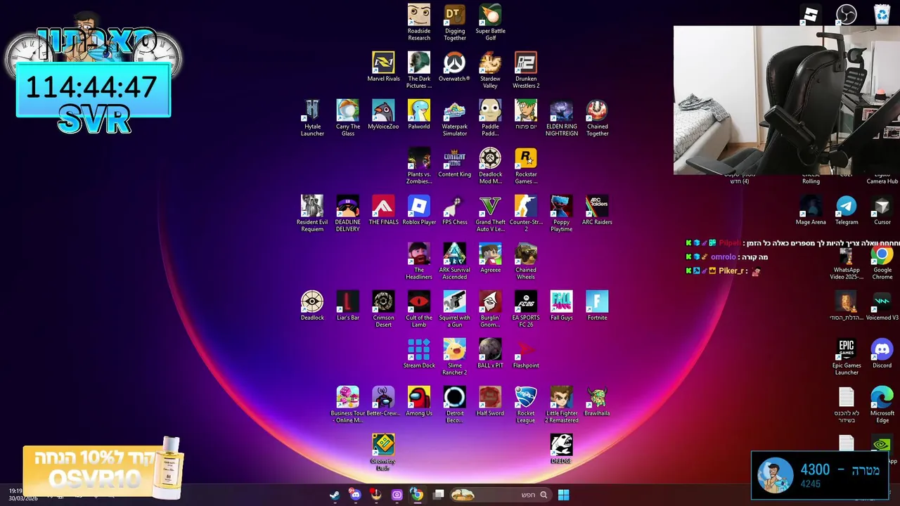This screenshot has height=506, width=900.
Task: Launch Digging Together from the desktop
Action: click(455, 15)
